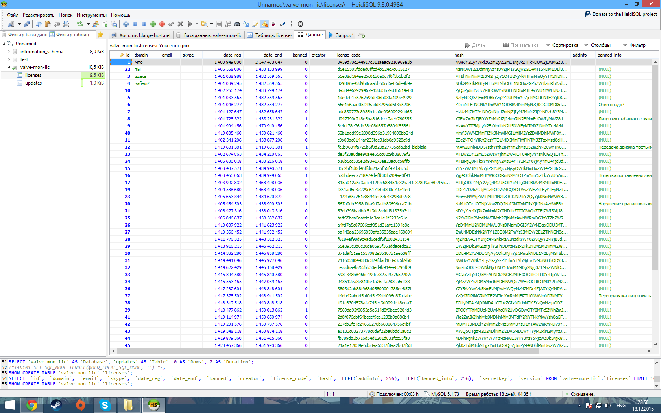Open the Сортировка sorting dropdown
661x413 pixels.
point(561,45)
